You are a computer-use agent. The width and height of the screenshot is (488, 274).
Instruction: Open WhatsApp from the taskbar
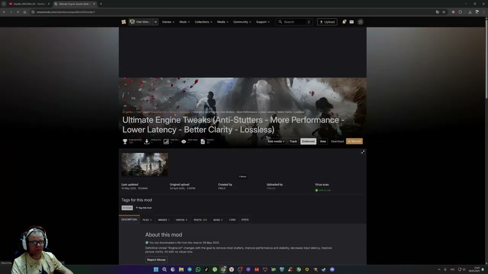click(198, 269)
